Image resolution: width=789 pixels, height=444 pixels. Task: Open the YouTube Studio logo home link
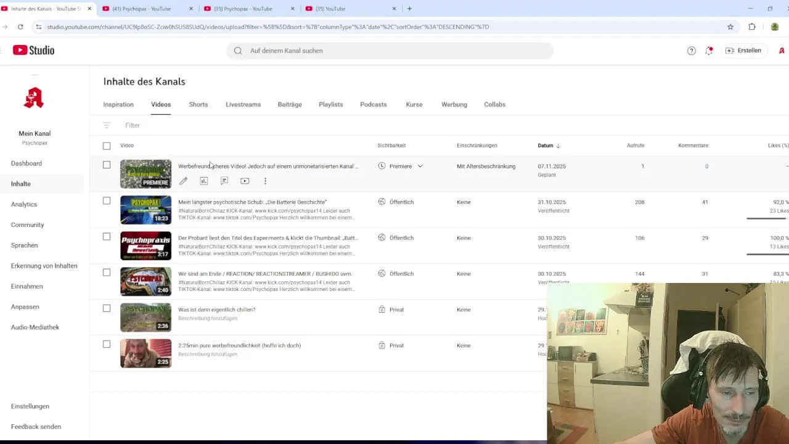click(x=33, y=51)
